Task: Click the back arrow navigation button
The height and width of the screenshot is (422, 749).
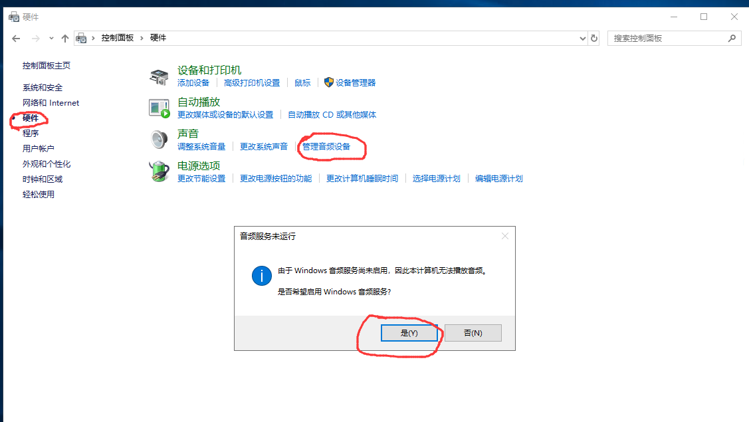Action: [x=16, y=39]
